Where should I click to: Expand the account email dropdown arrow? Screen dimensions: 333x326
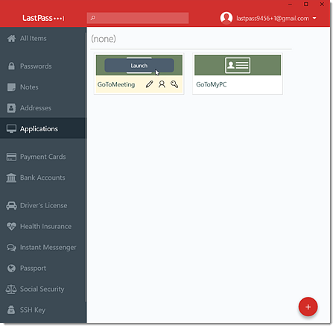(x=314, y=18)
